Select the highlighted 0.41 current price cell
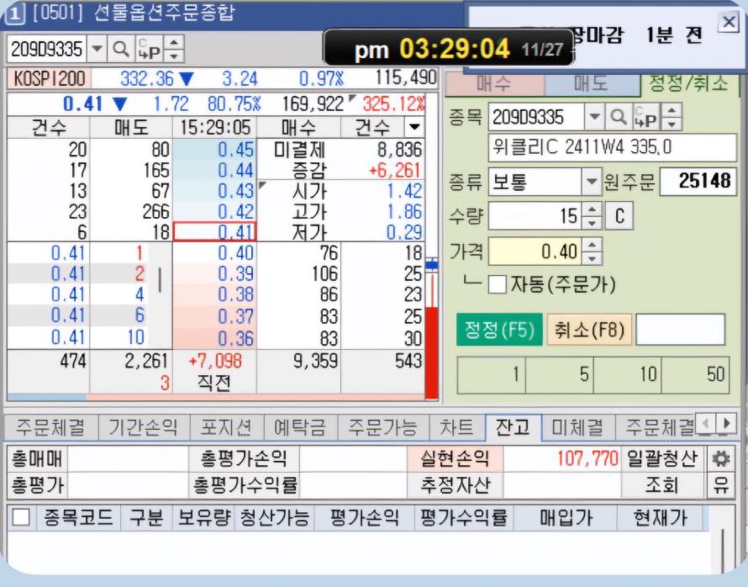 pos(214,232)
